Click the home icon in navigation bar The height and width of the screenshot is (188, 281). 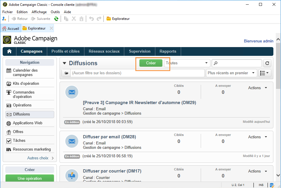pos(9,51)
